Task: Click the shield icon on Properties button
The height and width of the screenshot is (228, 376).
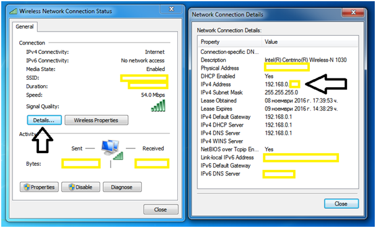Action: pyautogui.click(x=27, y=187)
